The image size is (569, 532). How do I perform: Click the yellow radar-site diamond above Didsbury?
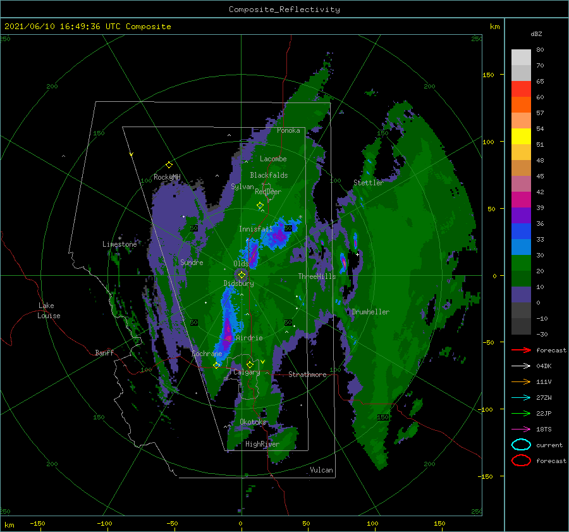[x=242, y=275]
